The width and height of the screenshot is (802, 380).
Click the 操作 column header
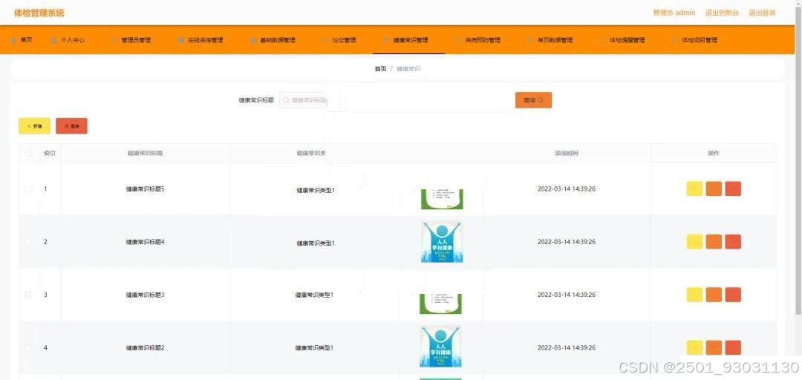coord(713,153)
